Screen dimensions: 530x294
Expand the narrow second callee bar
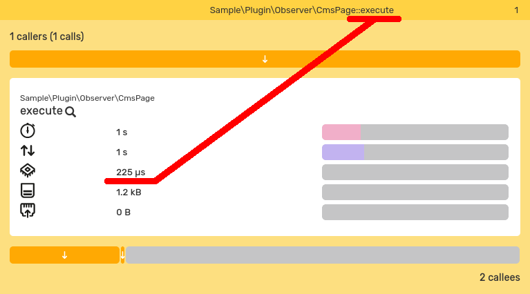122,255
